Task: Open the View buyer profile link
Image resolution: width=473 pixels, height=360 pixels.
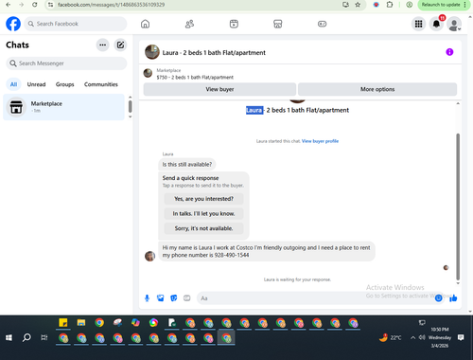Action: (x=320, y=141)
